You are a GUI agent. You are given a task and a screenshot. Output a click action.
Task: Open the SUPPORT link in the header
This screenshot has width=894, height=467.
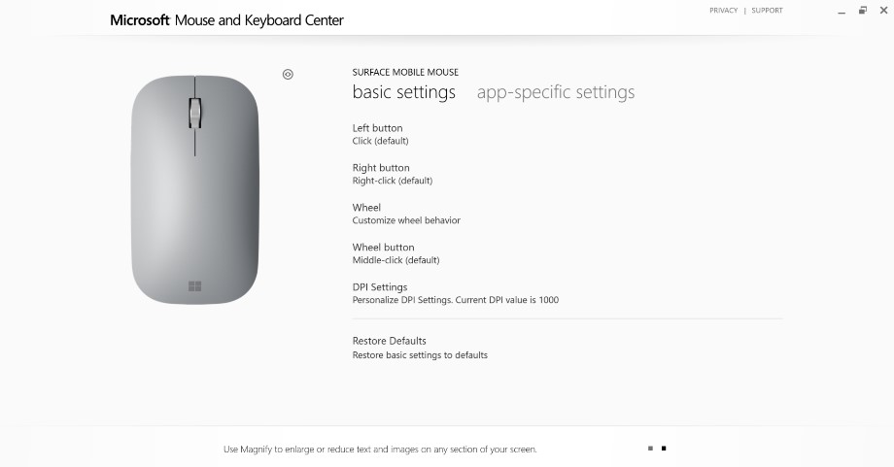(x=767, y=11)
